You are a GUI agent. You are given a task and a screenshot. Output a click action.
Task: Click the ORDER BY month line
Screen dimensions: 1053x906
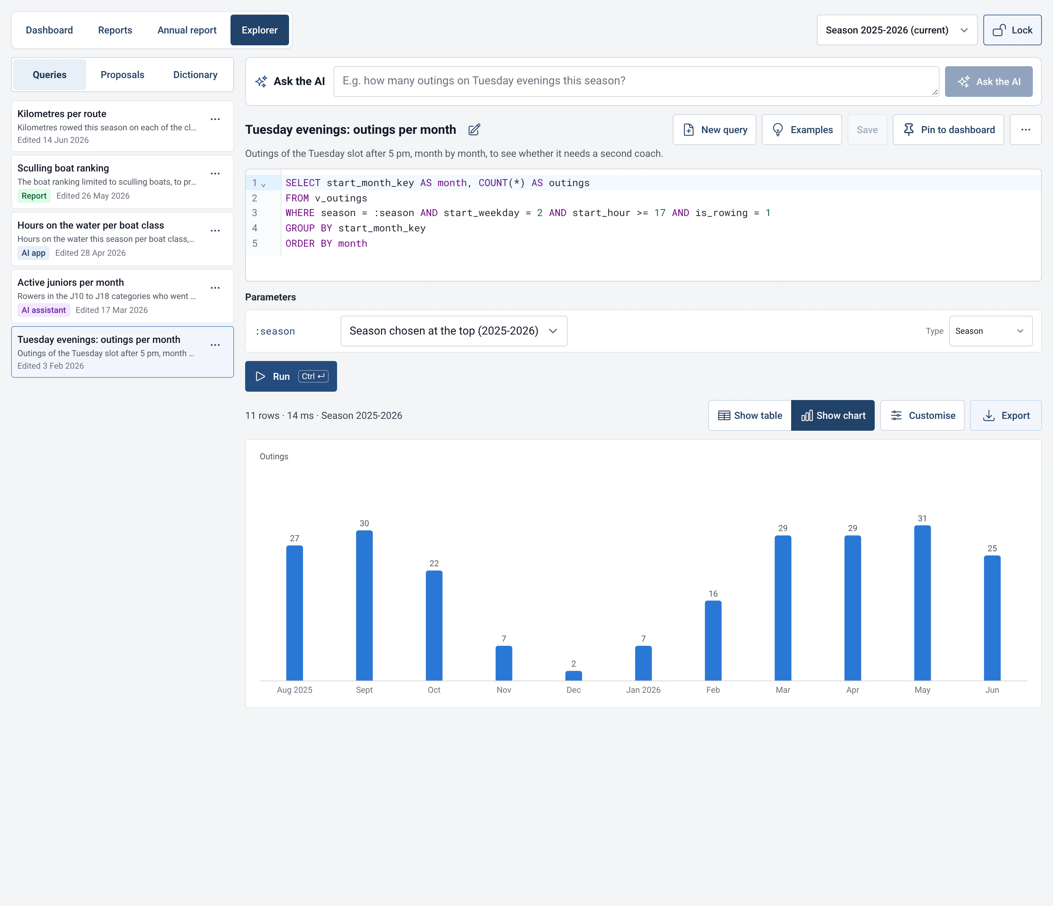coord(326,244)
